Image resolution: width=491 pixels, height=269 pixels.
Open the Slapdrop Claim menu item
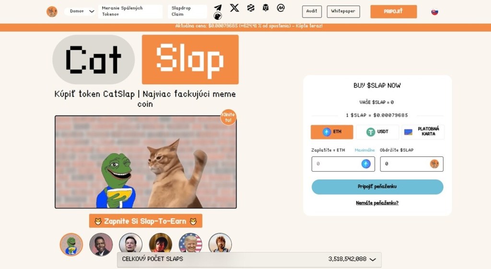click(x=187, y=12)
